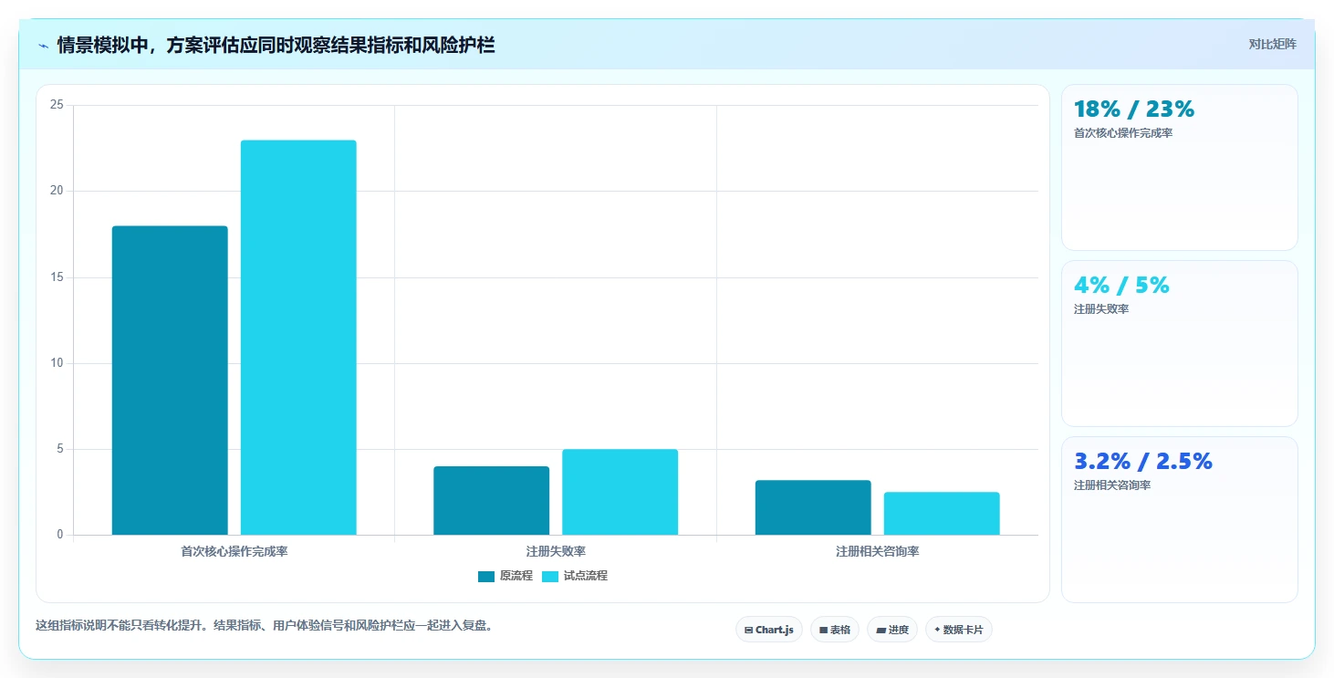This screenshot has height=678, width=1334.
Task: Click the 数据卡片 pill tag
Action: pos(958,630)
